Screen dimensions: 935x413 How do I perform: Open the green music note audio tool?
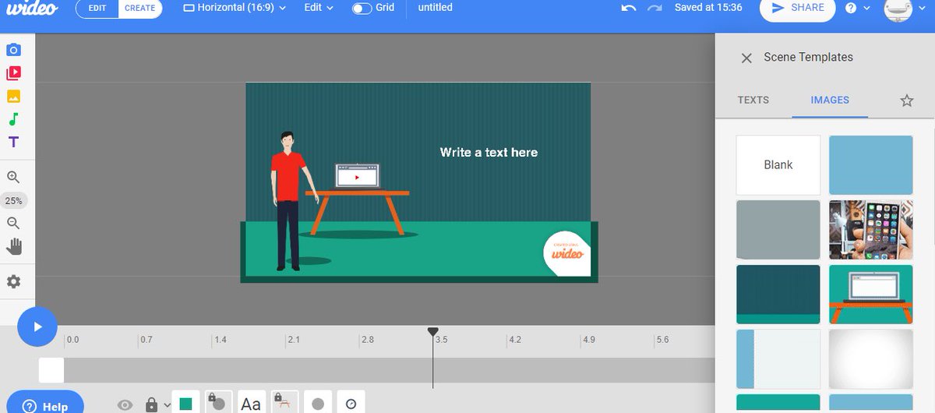point(13,119)
